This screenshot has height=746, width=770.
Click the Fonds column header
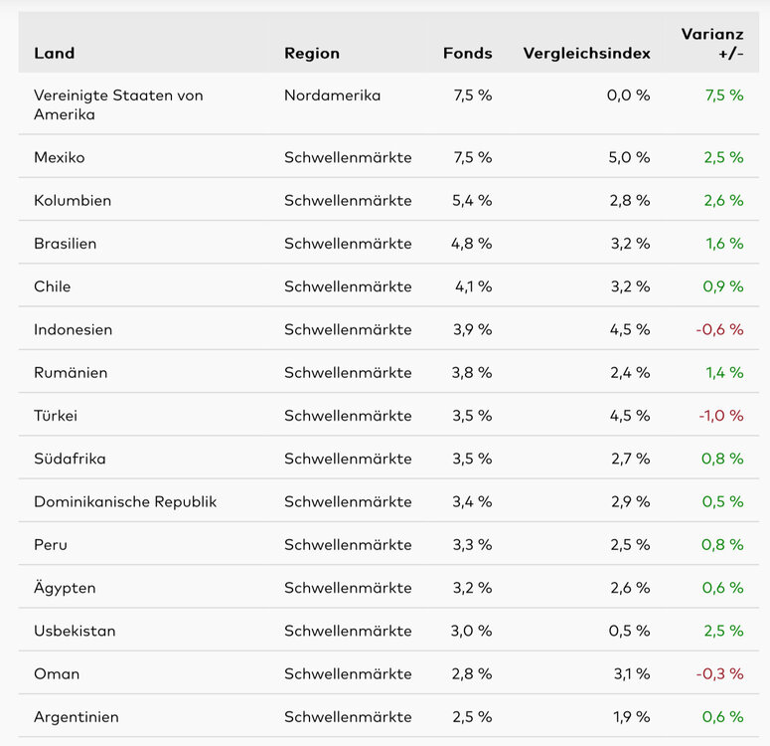pos(467,53)
